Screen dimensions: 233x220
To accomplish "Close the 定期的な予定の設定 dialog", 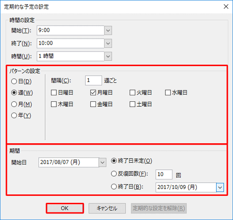I will coord(226,7).
